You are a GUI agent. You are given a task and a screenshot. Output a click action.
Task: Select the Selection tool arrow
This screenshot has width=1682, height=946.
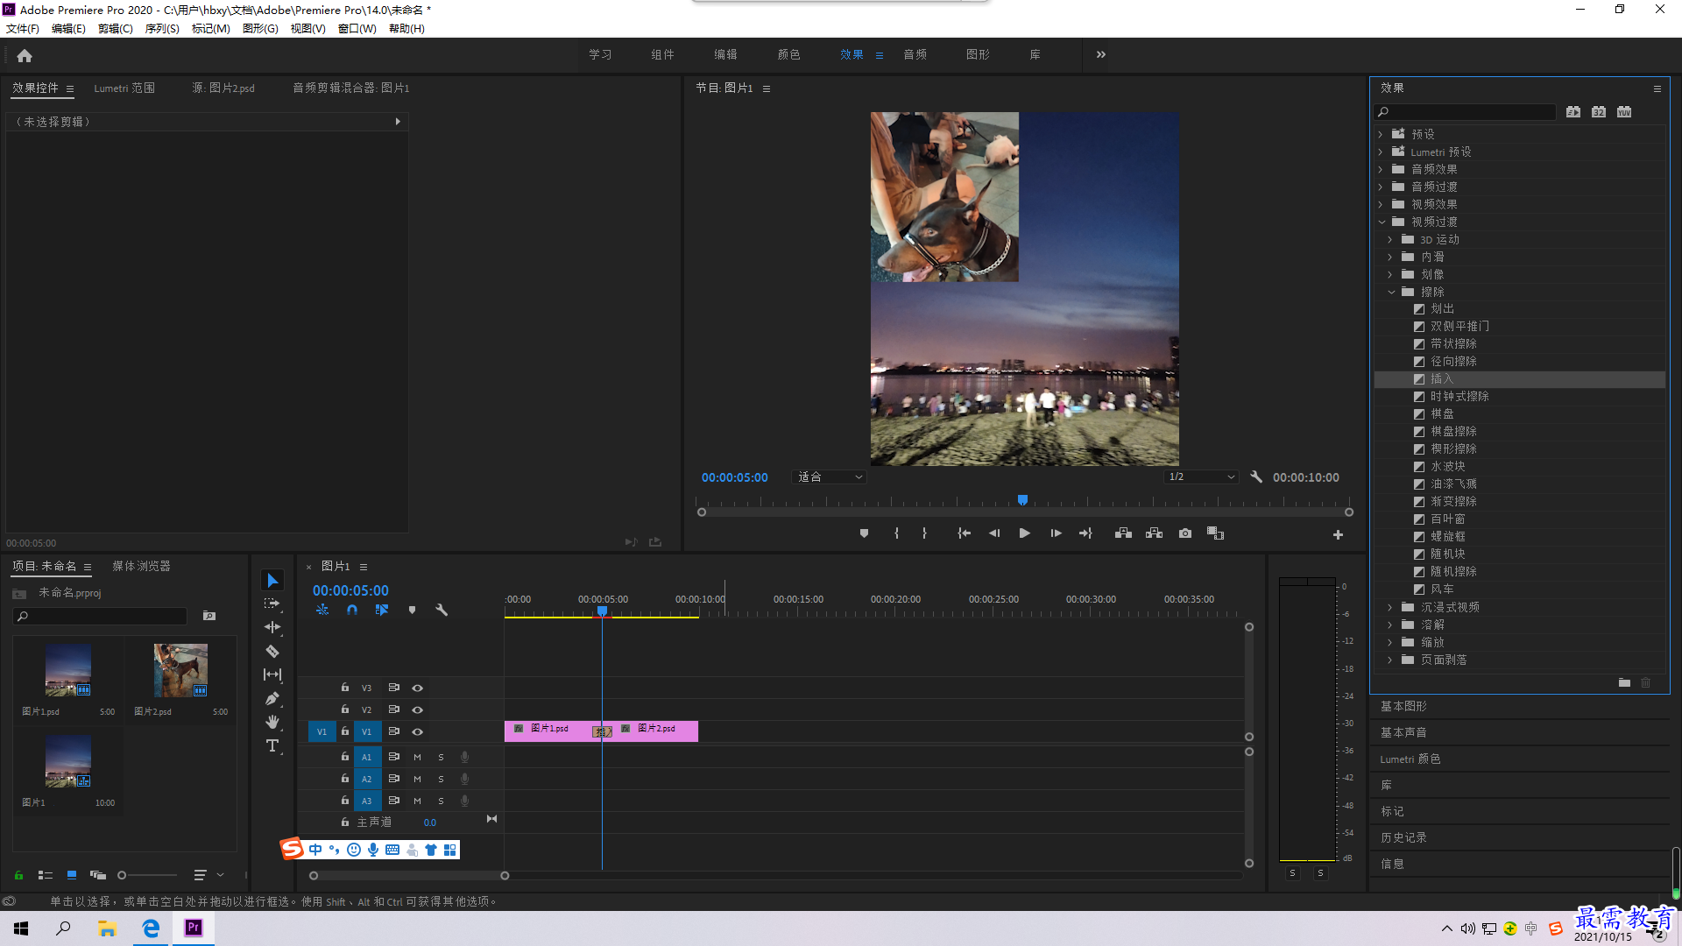point(272,581)
